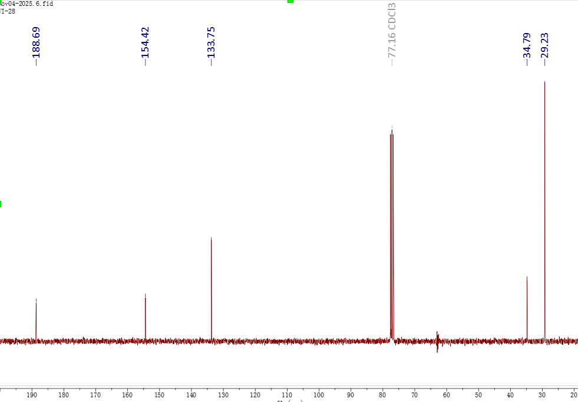Click the 190 tick label on axis
The height and width of the screenshot is (402, 578).
pyautogui.click(x=32, y=394)
